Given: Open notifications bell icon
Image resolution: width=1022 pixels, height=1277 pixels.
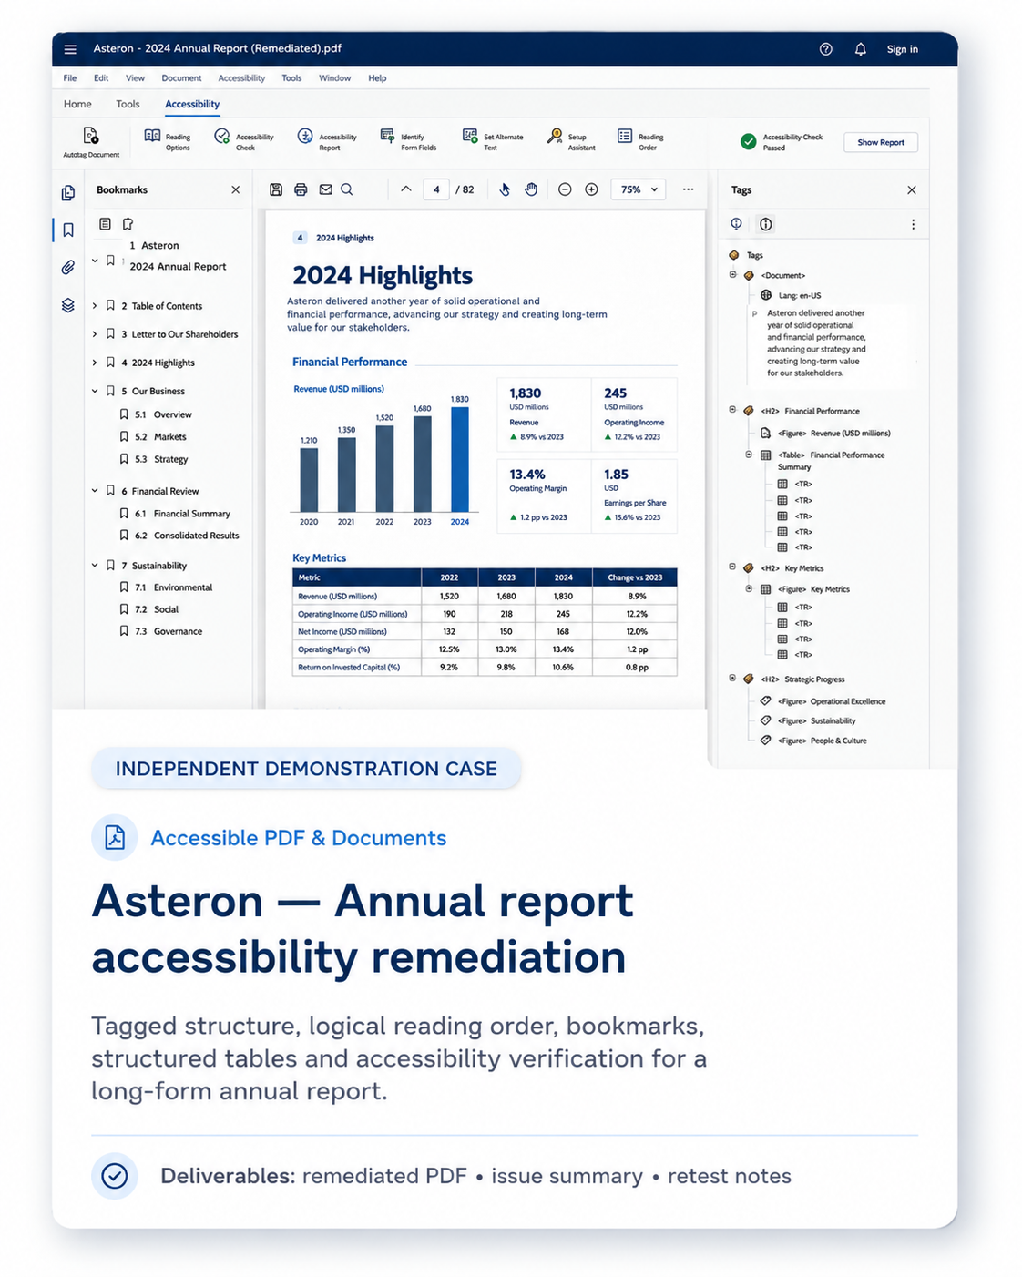Looking at the screenshot, I should [x=860, y=49].
